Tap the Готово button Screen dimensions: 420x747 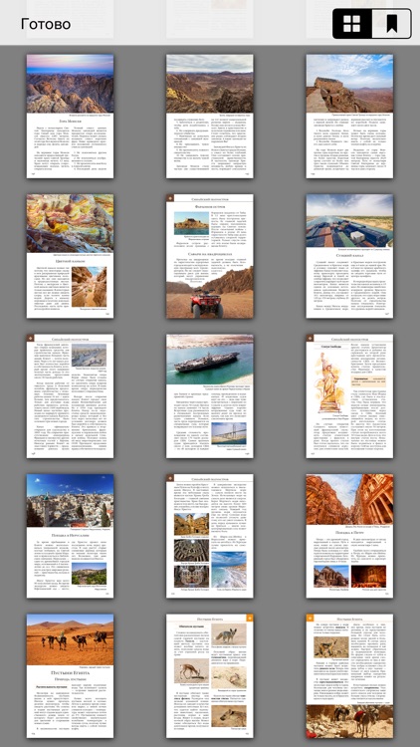click(x=46, y=24)
